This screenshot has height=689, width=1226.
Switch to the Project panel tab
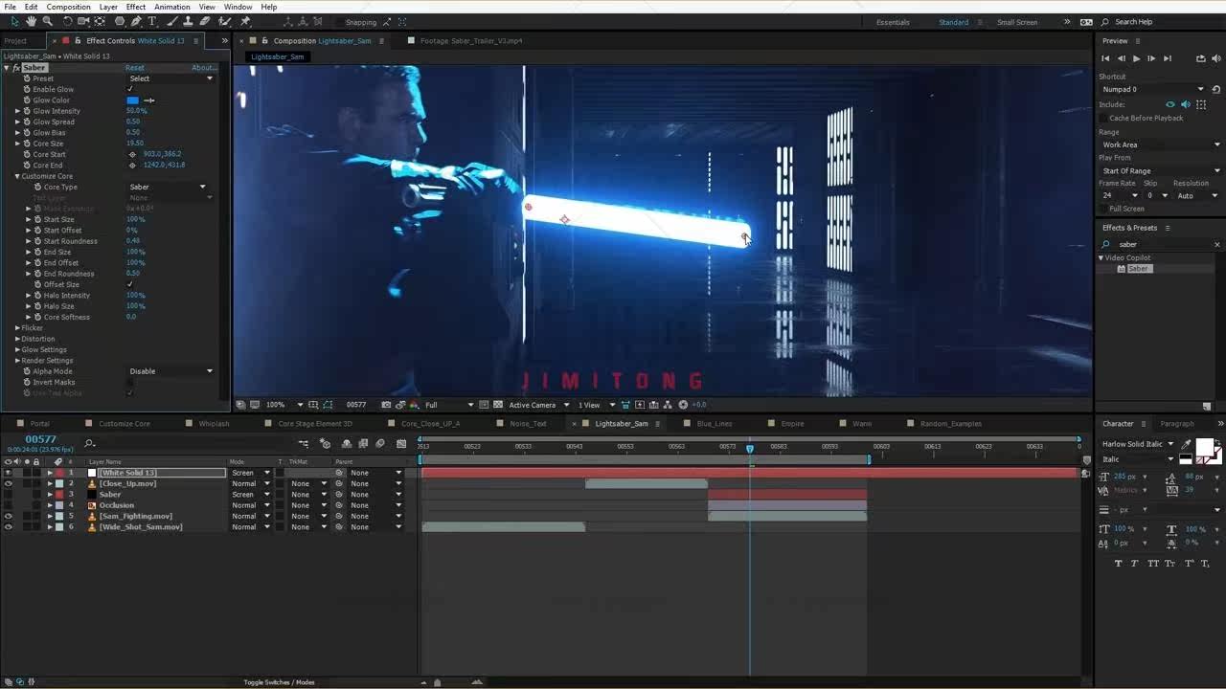click(15, 41)
